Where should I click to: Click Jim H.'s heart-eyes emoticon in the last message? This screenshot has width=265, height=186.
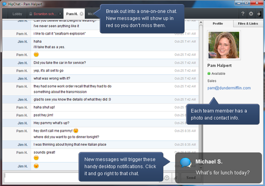point(36,166)
